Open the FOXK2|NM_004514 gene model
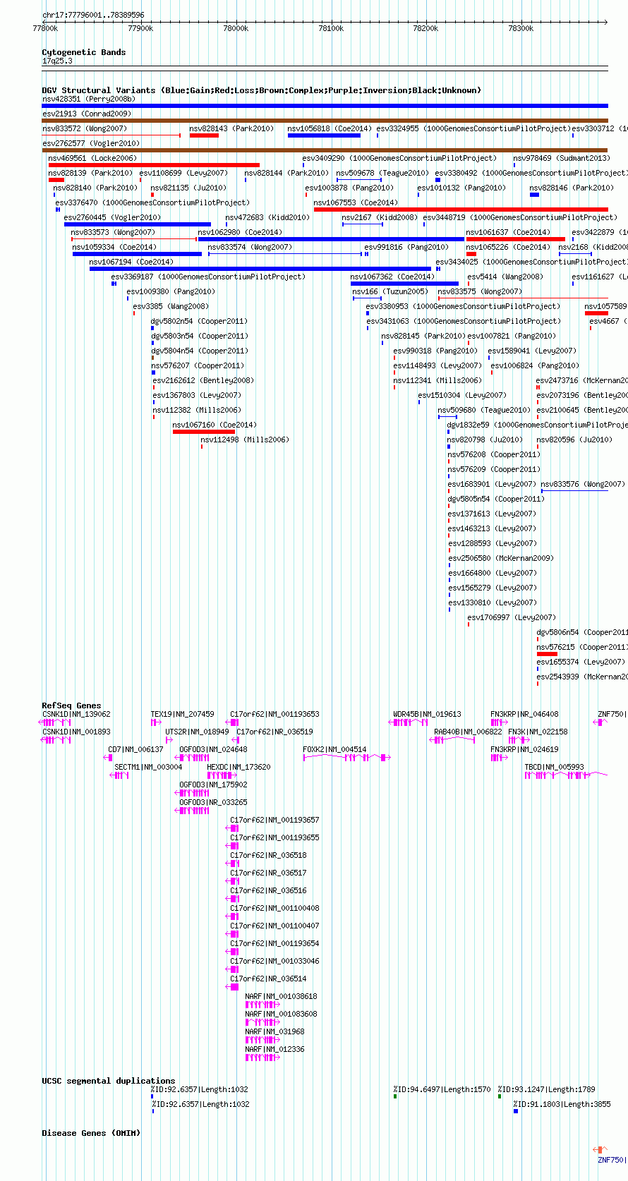The width and height of the screenshot is (628, 1181). click(x=347, y=758)
